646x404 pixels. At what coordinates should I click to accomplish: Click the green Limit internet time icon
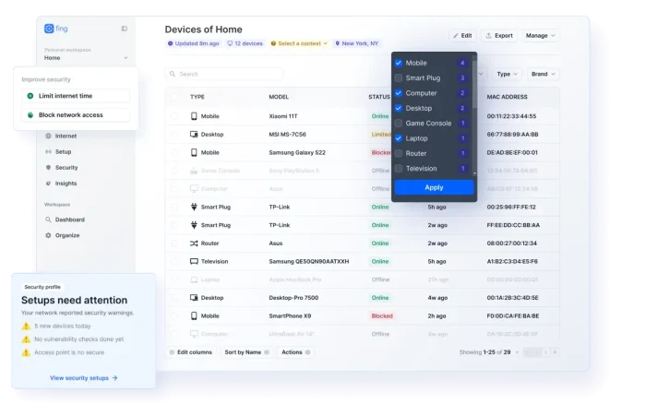pos(30,96)
